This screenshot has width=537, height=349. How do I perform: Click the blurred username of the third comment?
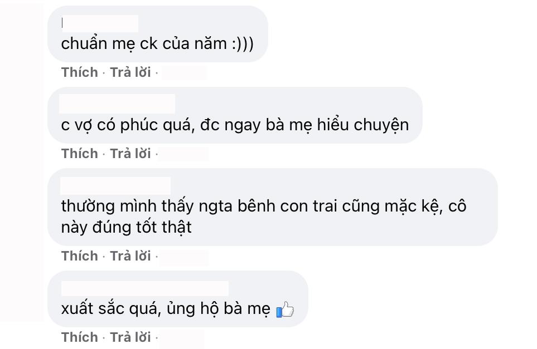pos(116,184)
